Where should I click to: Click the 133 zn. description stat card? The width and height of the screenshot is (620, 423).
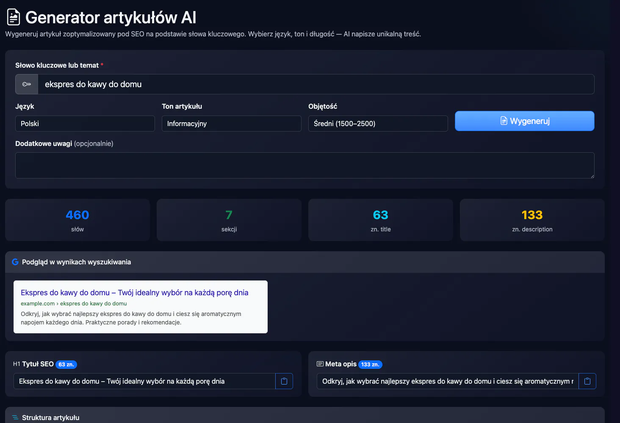click(x=532, y=220)
